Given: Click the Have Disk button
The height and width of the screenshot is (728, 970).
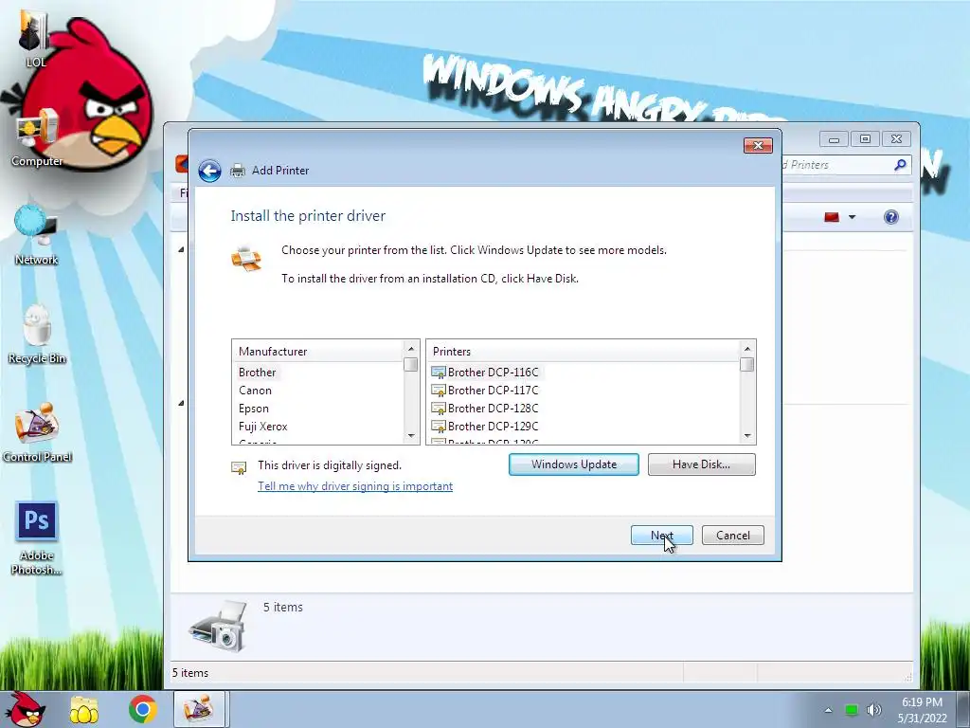Looking at the screenshot, I should pos(702,464).
